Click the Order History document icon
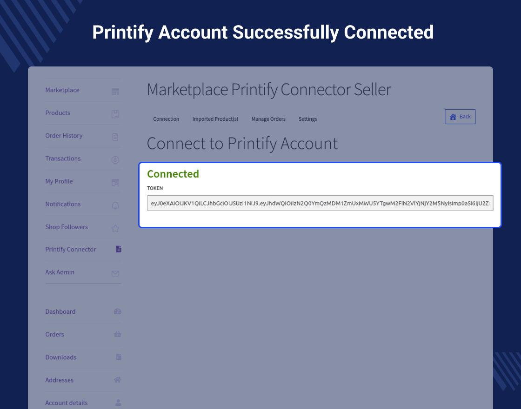The image size is (521, 409). (x=115, y=137)
